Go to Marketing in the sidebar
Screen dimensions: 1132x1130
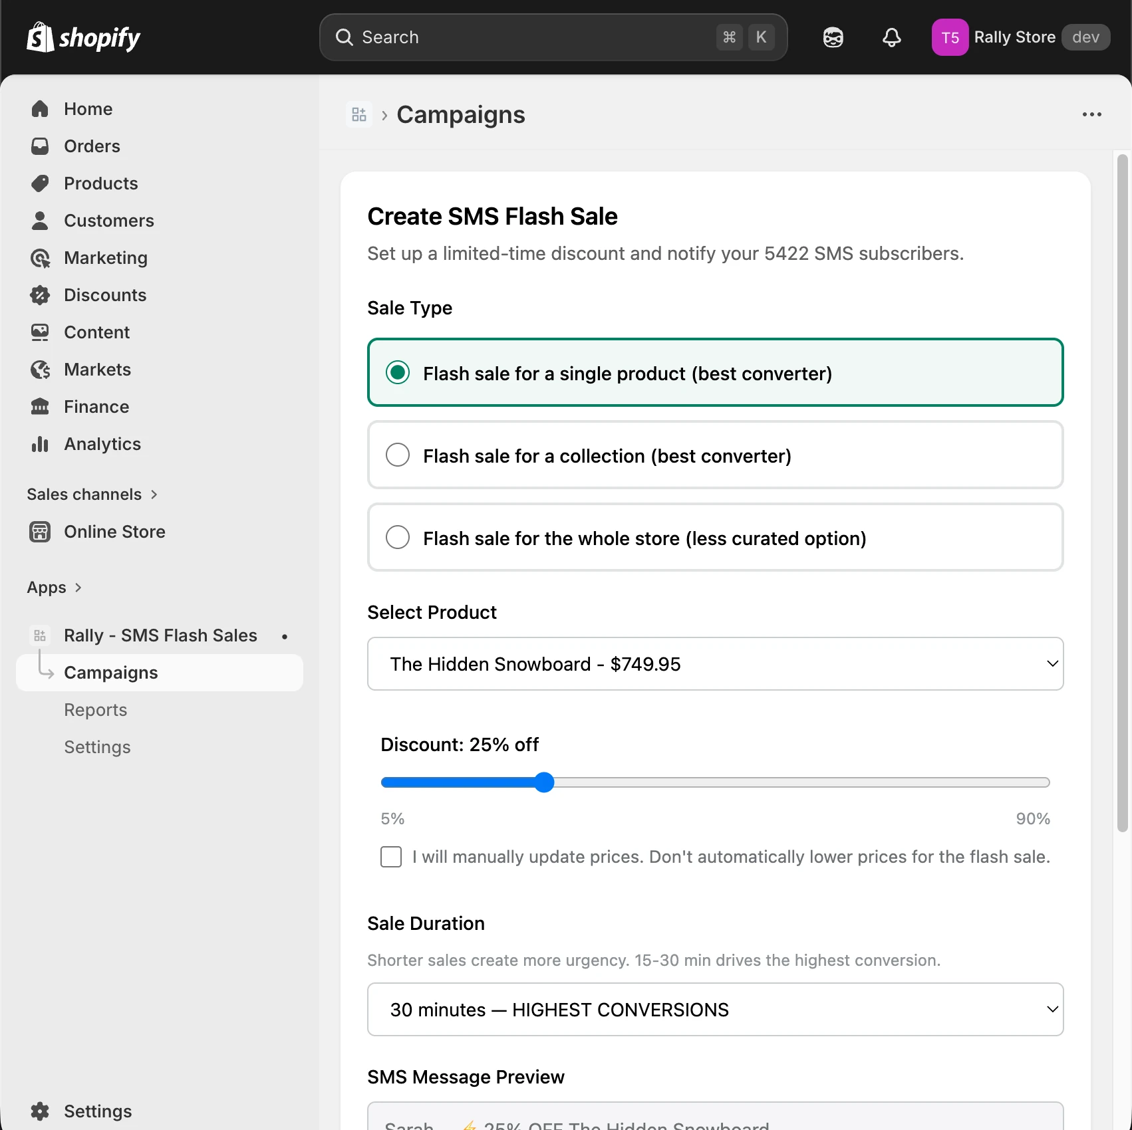click(105, 258)
